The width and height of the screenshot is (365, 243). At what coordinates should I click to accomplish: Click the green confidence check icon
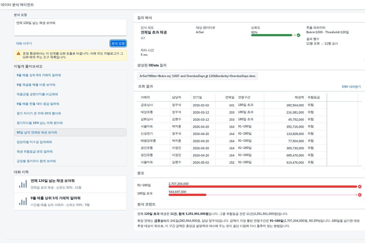299,35
